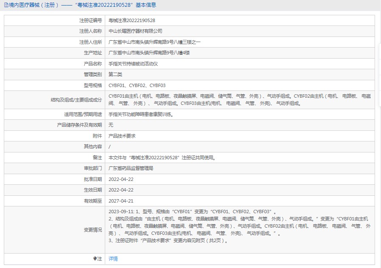
Task: Click the 附件 label
Action: [x=98, y=136]
